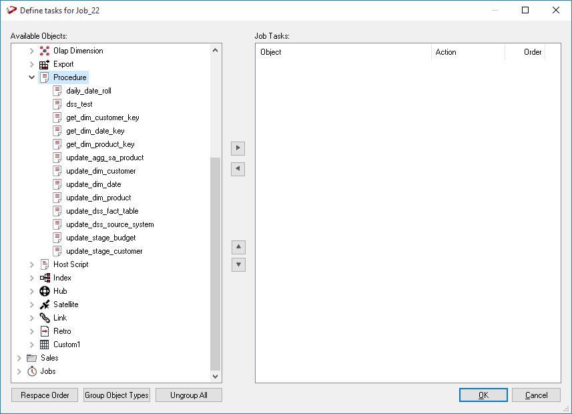Viewport: 572px width, 414px height.
Task: Click the Hub globe icon
Action: pyautogui.click(x=45, y=291)
